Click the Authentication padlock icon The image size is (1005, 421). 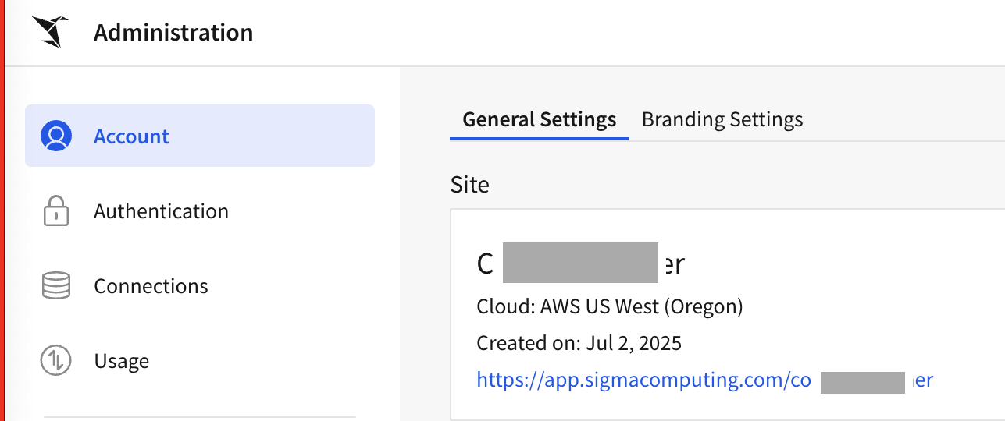pyautogui.click(x=56, y=211)
